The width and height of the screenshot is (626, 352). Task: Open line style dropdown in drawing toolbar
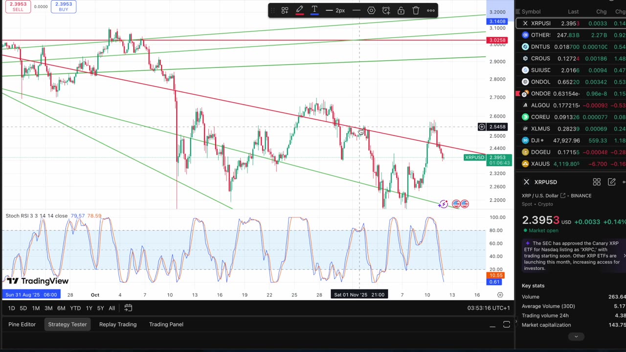click(357, 10)
